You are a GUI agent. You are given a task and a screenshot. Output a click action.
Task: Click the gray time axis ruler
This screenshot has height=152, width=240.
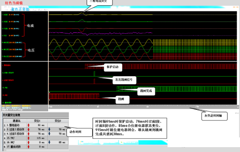(x=142, y=107)
